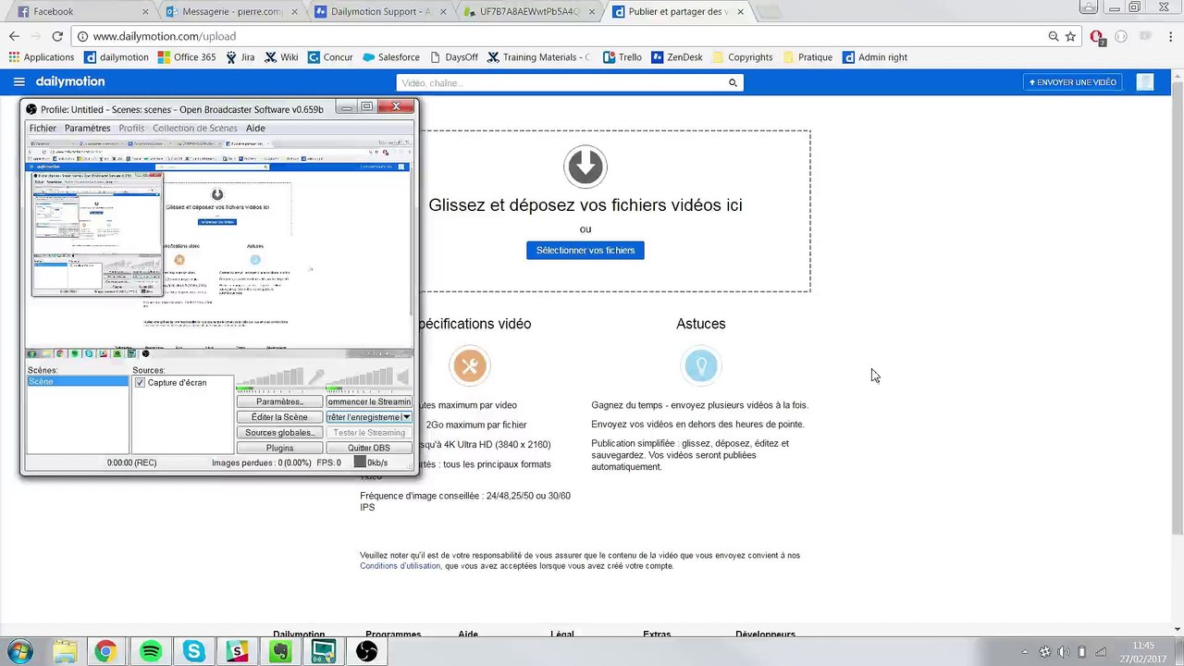Open the Dailymotion hamburger menu
This screenshot has height=666, width=1184.
(19, 81)
